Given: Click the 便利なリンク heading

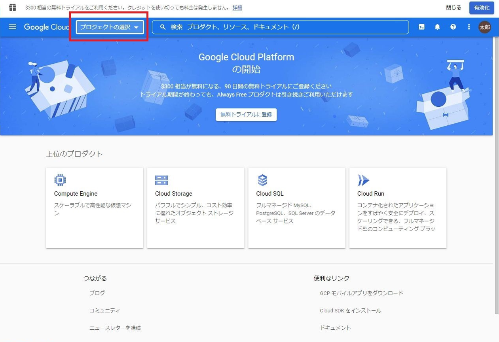Looking at the screenshot, I should coord(332,278).
